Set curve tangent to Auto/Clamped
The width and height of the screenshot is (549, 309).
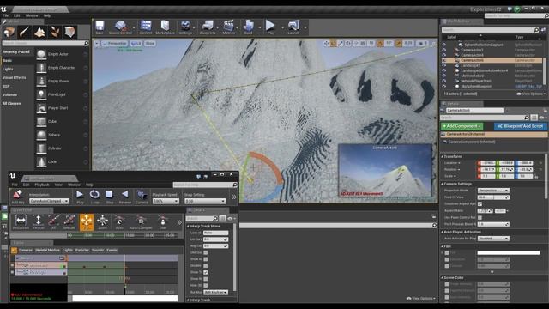pos(141,222)
